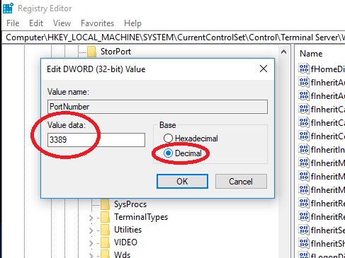Select the TerminalTypes tree key
Screen dimensions: 345x258
pyautogui.click(x=141, y=217)
